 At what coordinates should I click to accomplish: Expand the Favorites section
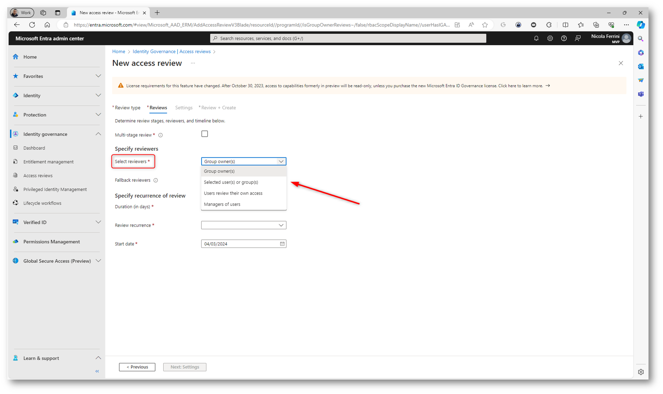click(x=98, y=76)
